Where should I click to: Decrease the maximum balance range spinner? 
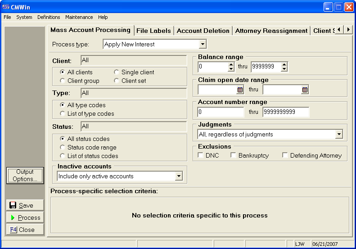(x=284, y=69)
